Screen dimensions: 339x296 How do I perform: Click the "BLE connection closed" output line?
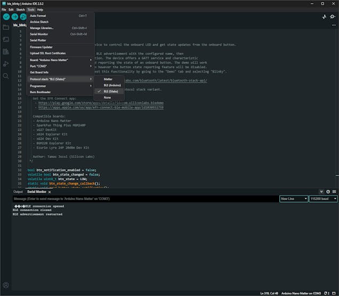tap(32, 210)
